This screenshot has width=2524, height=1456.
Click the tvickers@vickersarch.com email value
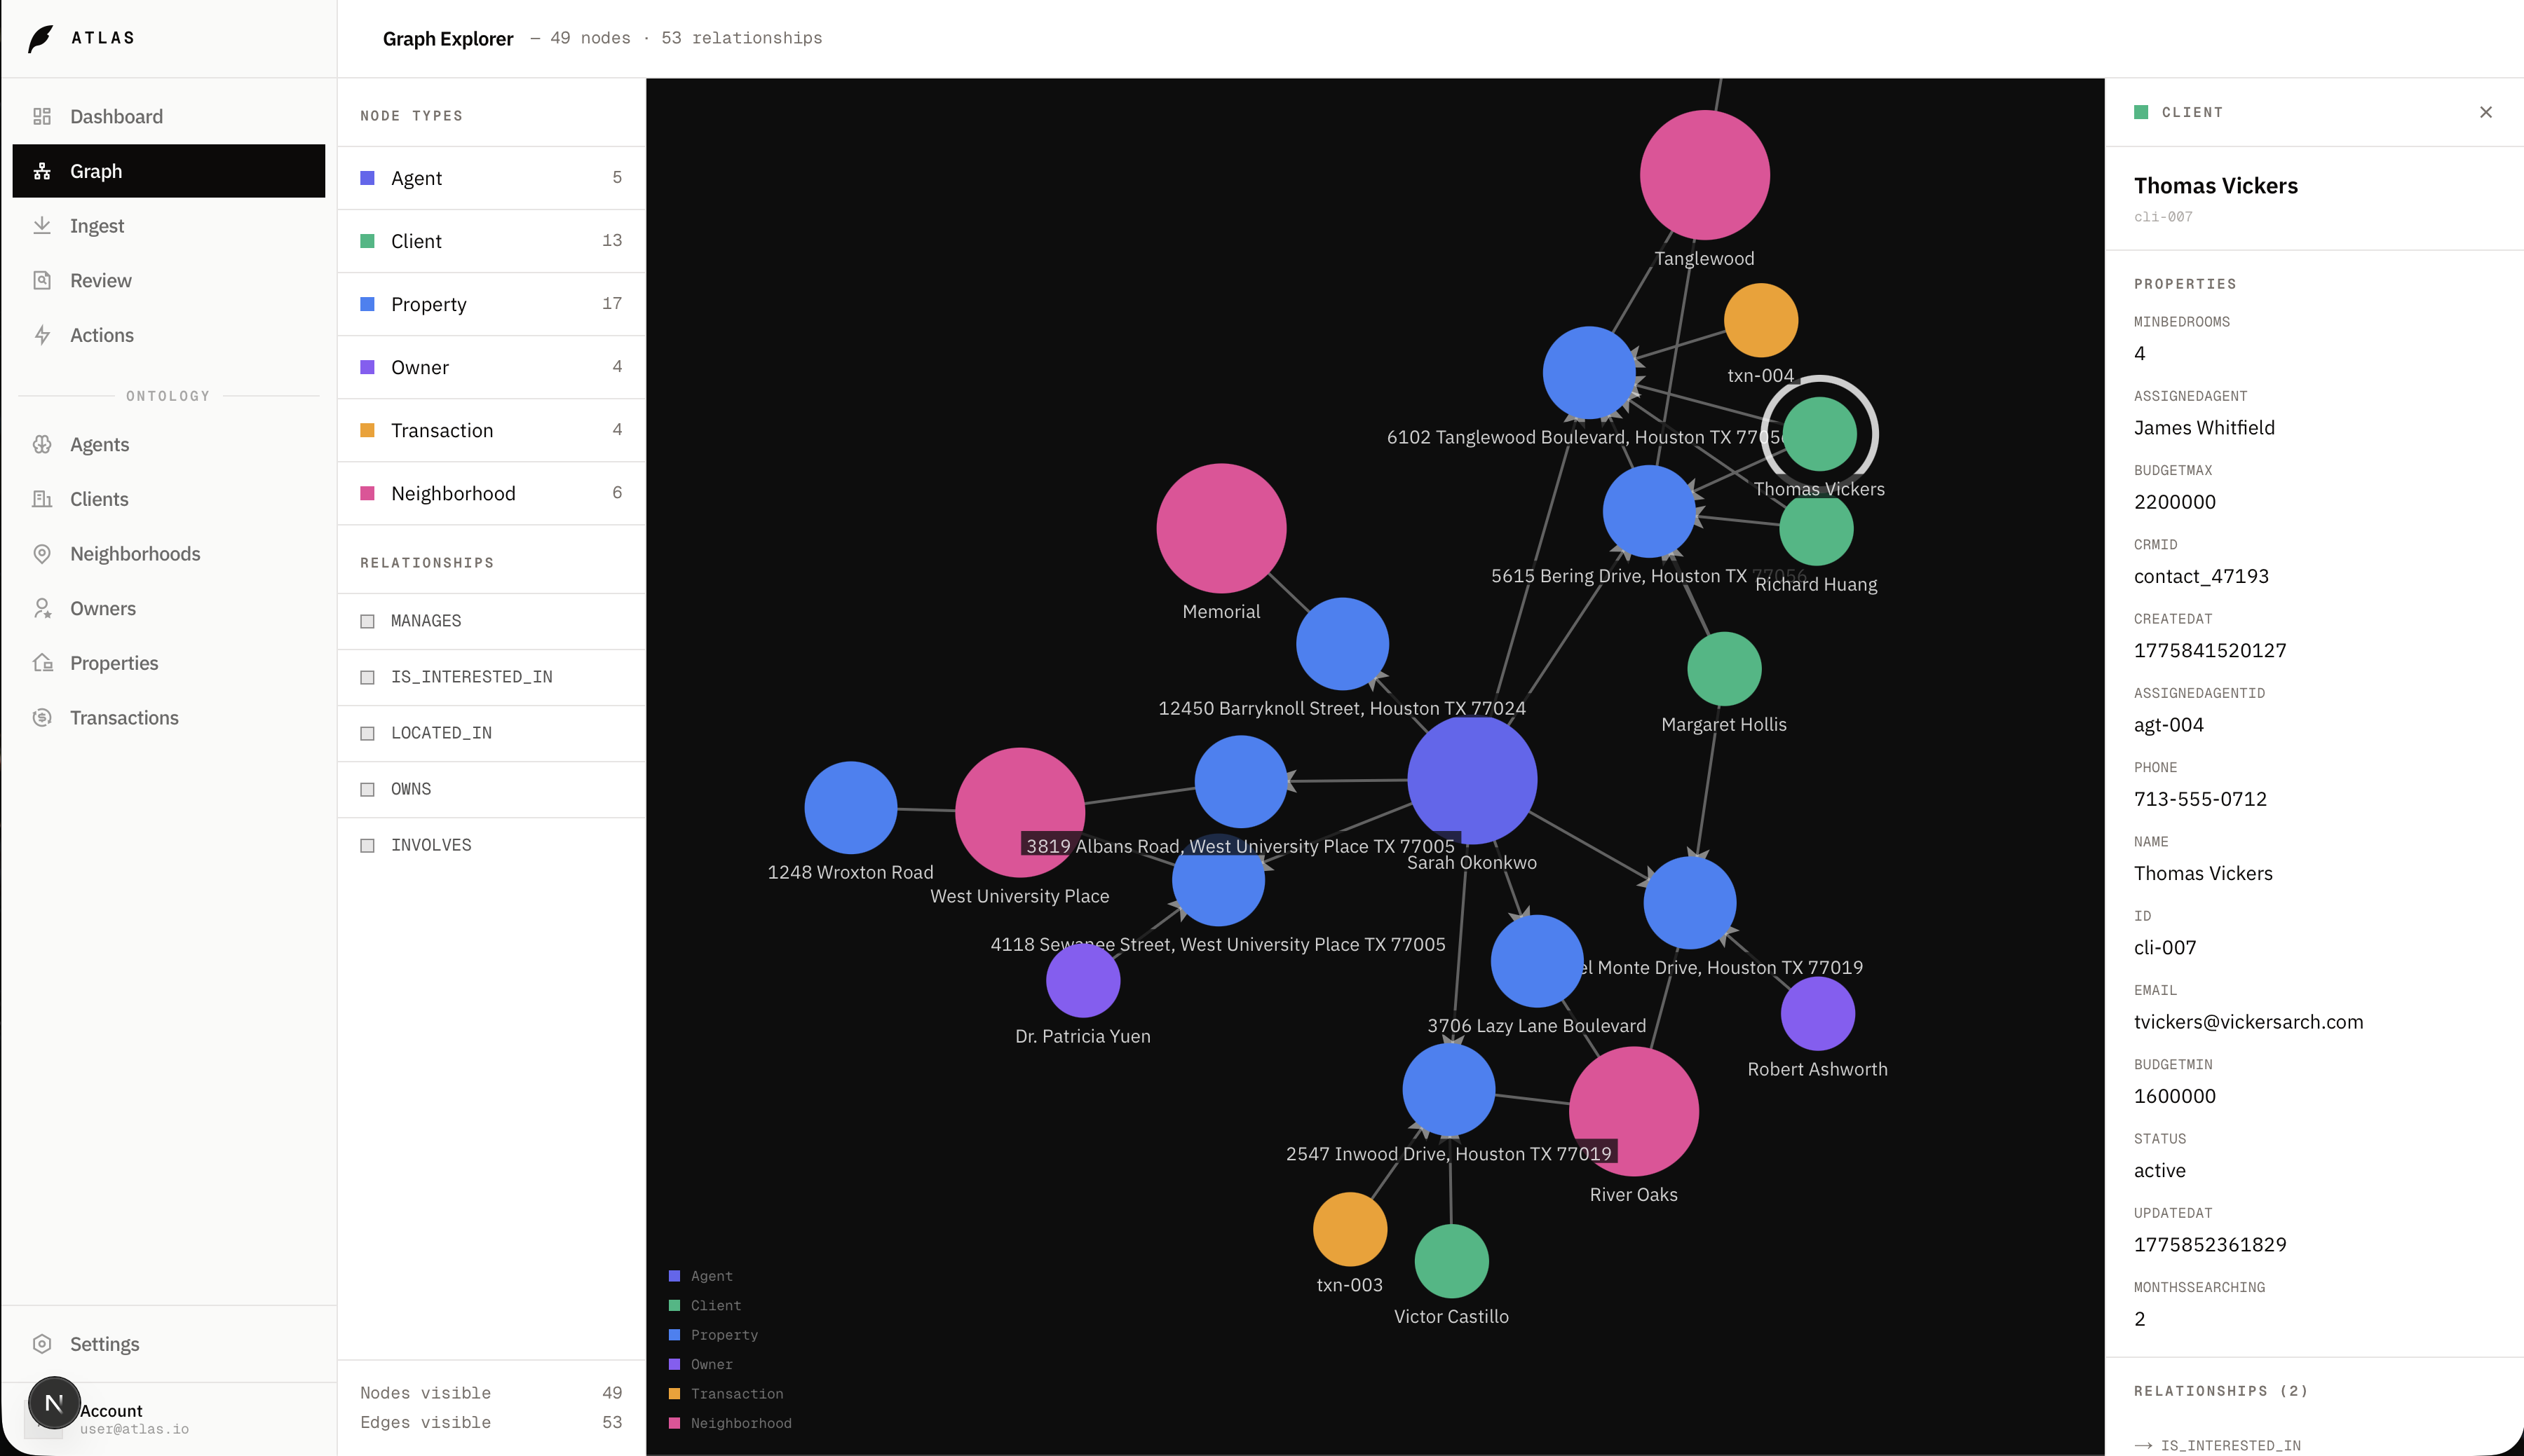2248,1022
